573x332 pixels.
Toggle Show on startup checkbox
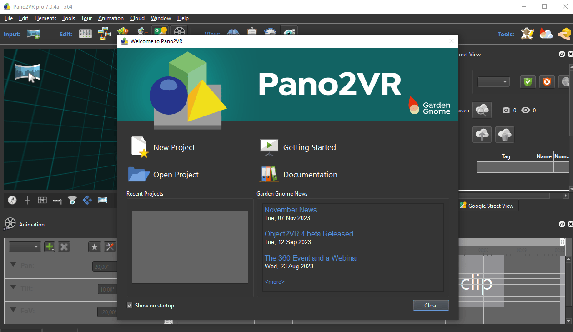[x=130, y=305]
